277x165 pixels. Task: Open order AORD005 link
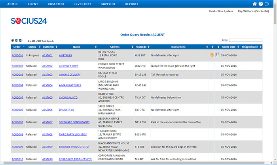point(17,97)
